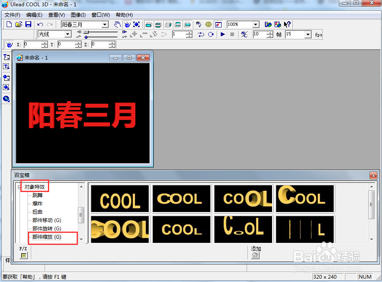This screenshot has height=282, width=382.
Task: Click the first face display icon
Action: tap(149, 25)
